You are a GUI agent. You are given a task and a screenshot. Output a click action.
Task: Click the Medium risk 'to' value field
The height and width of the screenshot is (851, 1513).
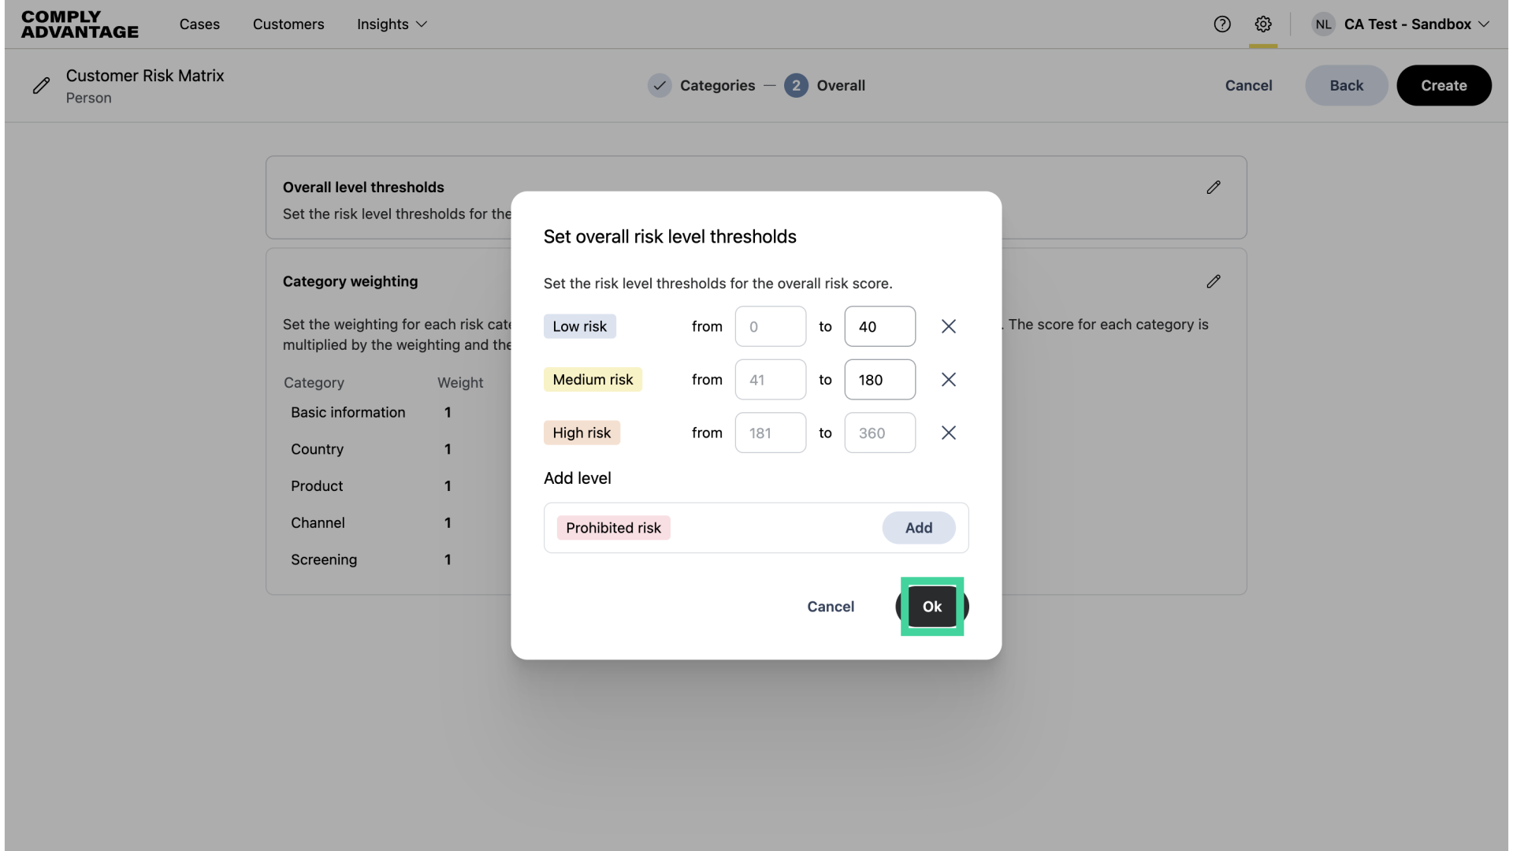879,380
